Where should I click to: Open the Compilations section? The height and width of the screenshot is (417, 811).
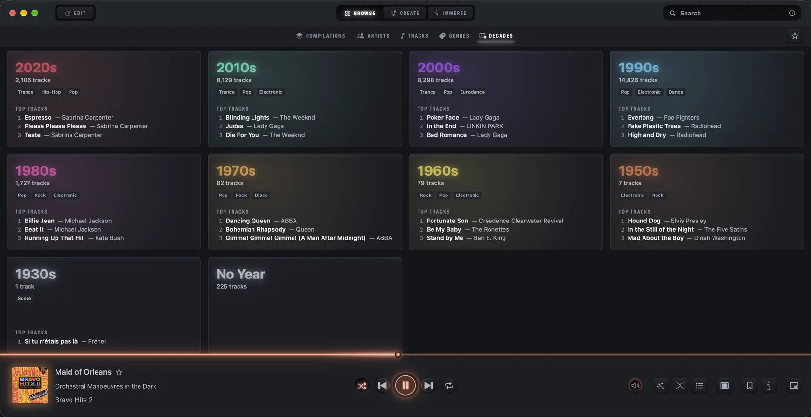click(x=321, y=36)
